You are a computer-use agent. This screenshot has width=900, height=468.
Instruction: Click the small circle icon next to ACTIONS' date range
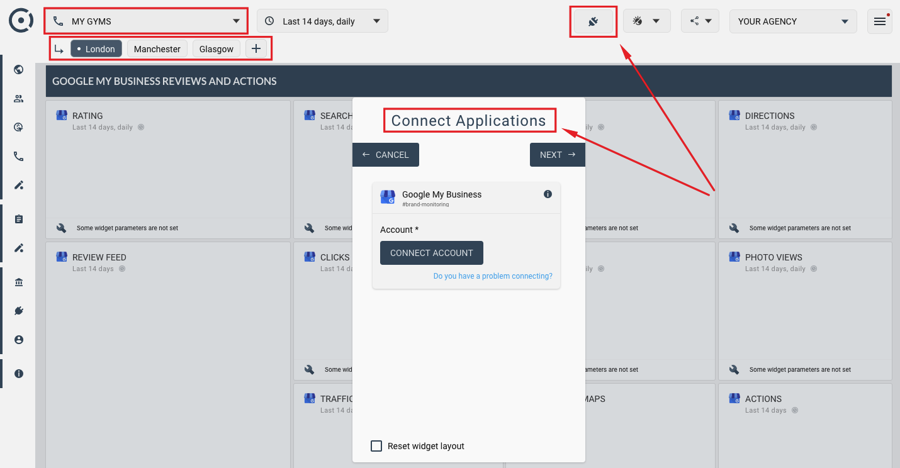[x=795, y=410]
